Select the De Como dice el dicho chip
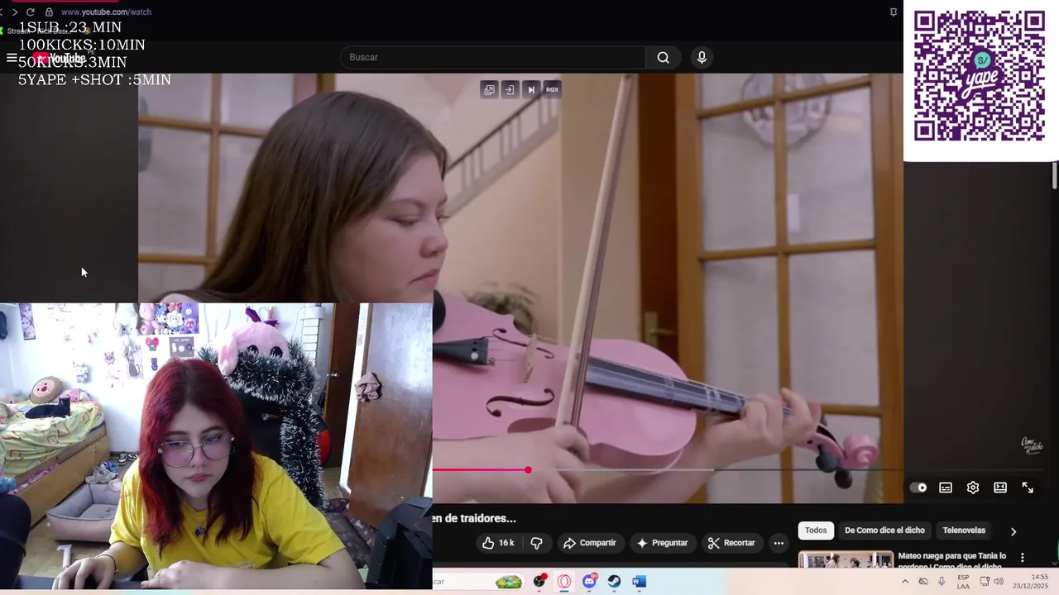This screenshot has width=1059, height=595. click(x=884, y=531)
